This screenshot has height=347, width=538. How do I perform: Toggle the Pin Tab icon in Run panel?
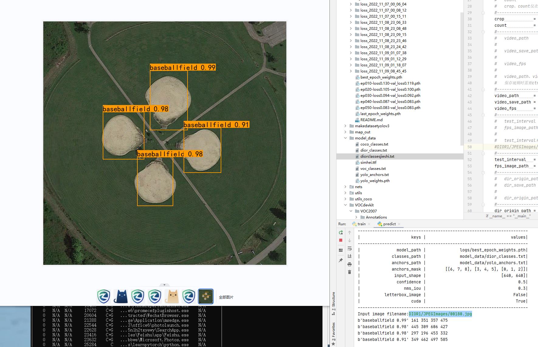pos(341,260)
